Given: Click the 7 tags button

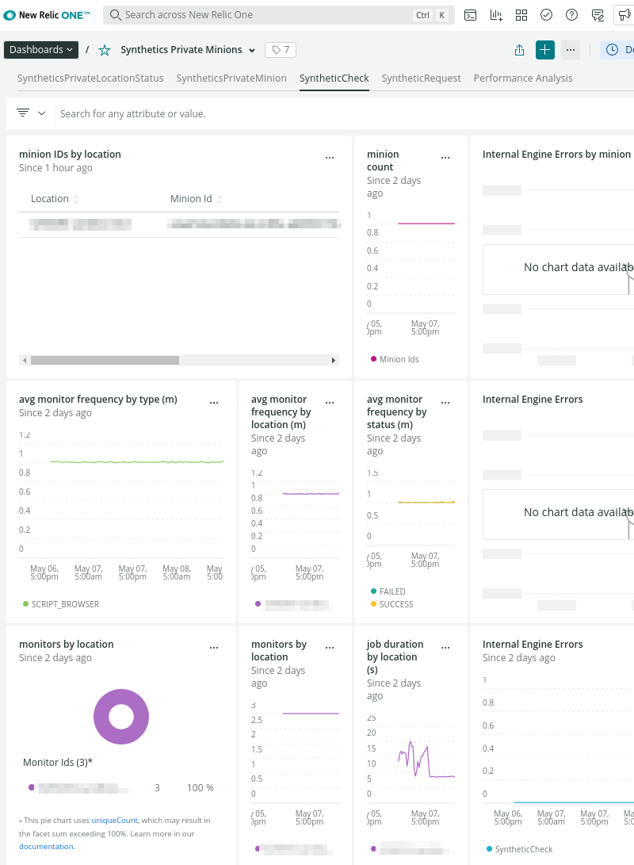Looking at the screenshot, I should pos(281,50).
